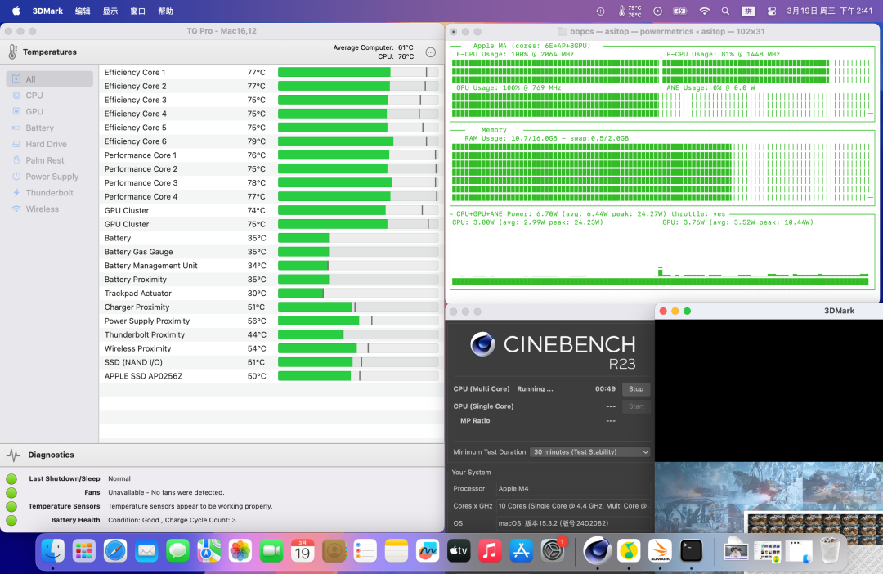Select the Battery Gas Gauge row
Image resolution: width=883 pixels, height=574 pixels.
[271, 252]
